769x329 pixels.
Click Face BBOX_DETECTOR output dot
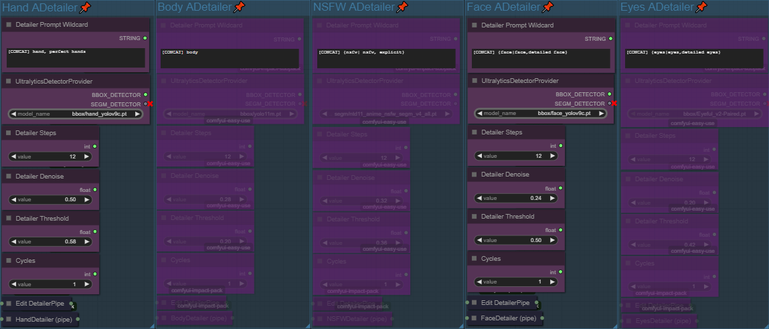coord(610,94)
